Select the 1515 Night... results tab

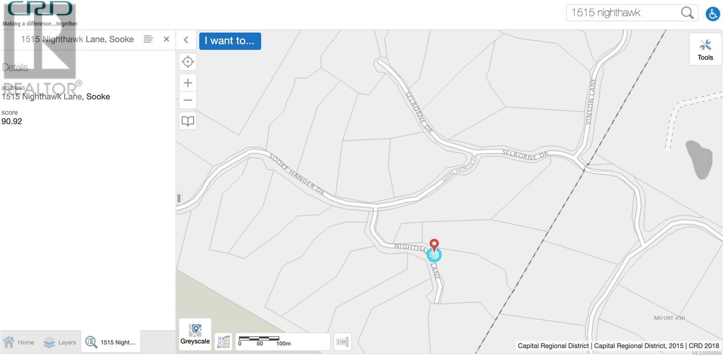pyautogui.click(x=111, y=342)
